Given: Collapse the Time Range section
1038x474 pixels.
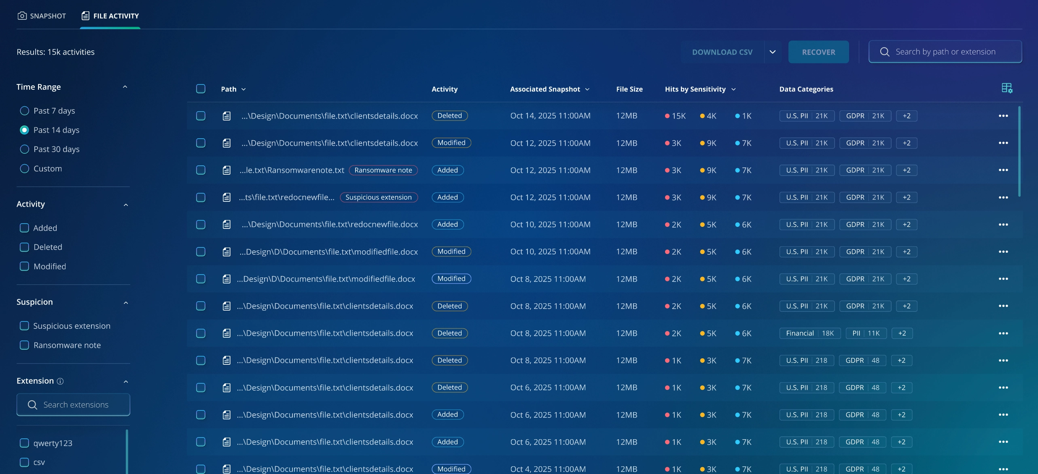Looking at the screenshot, I should [125, 87].
